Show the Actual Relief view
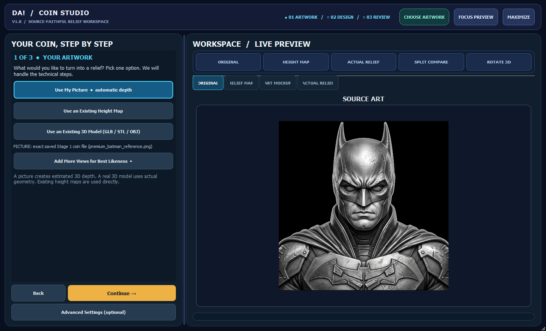 363,62
